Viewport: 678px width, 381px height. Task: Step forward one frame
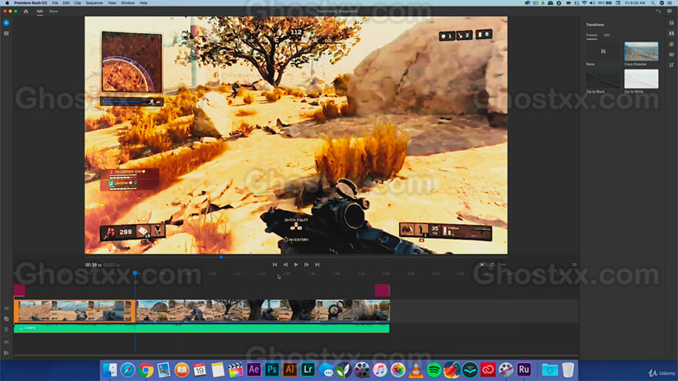306,264
